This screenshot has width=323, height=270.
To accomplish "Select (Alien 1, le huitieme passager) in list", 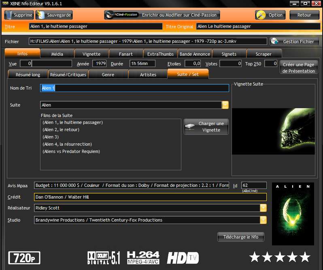I will tap(73, 122).
